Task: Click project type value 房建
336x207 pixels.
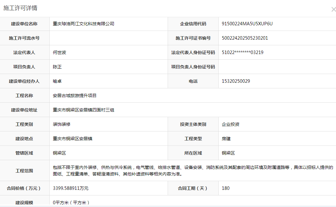Action: point(226,139)
